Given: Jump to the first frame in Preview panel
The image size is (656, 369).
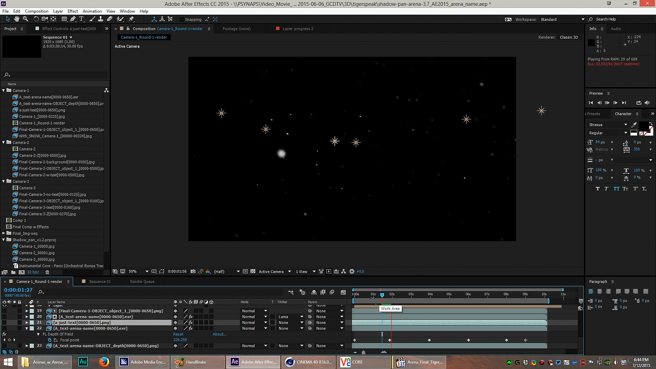Looking at the screenshot, I should click(591, 102).
